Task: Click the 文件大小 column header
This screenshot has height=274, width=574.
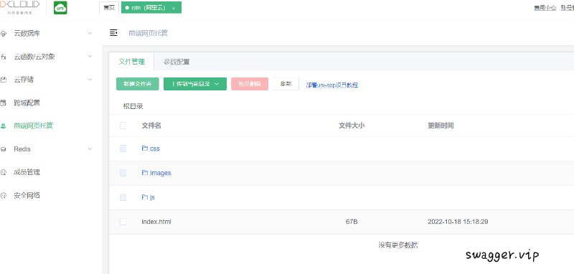Action: point(352,126)
